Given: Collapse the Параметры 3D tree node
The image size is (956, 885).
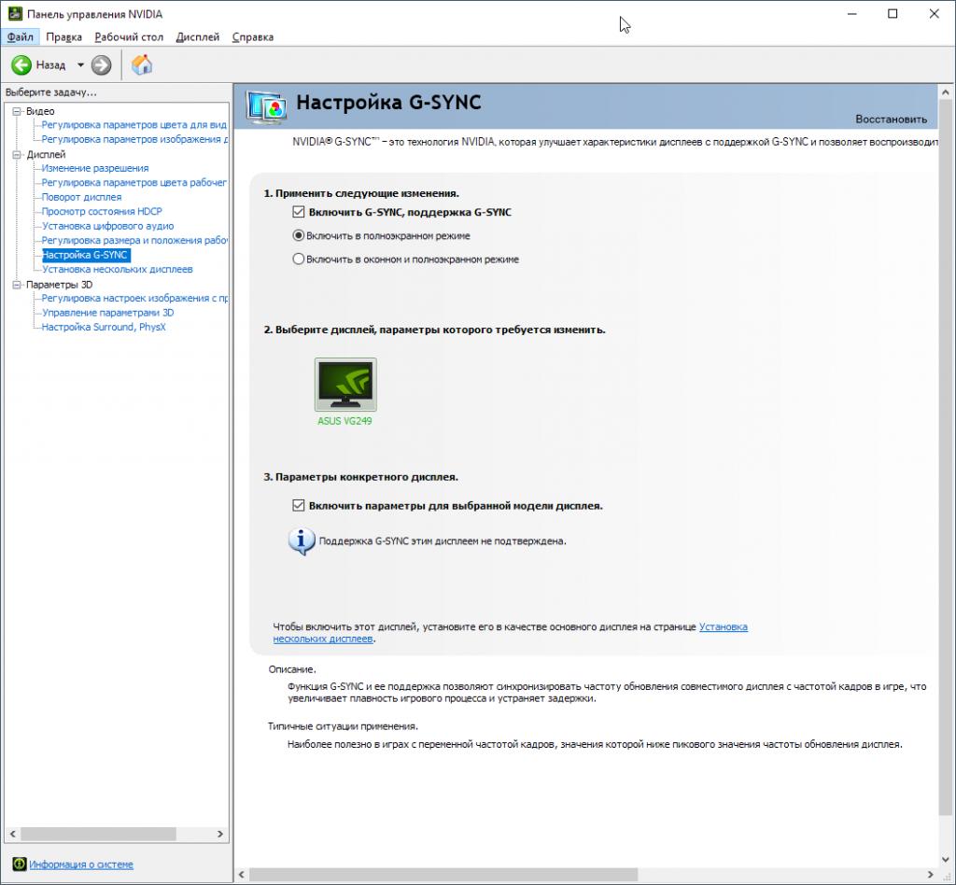Looking at the screenshot, I should tap(17, 285).
